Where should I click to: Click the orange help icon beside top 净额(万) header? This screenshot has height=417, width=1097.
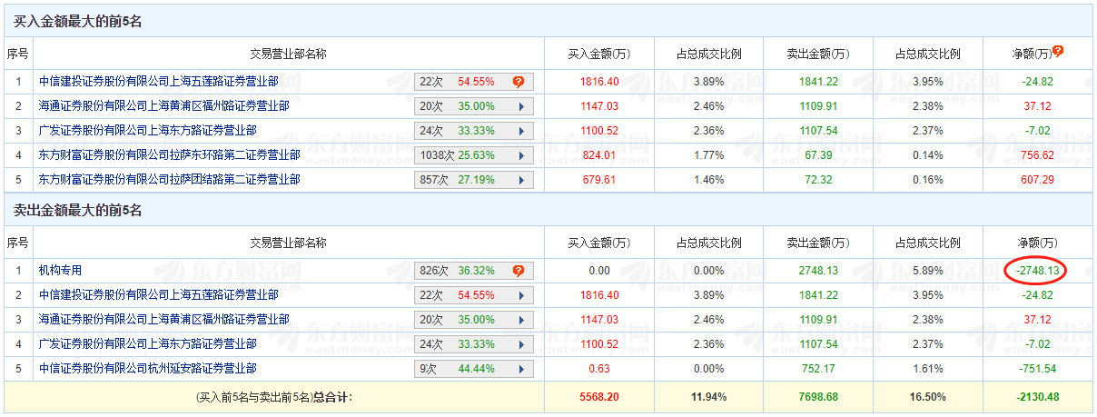point(1058,52)
